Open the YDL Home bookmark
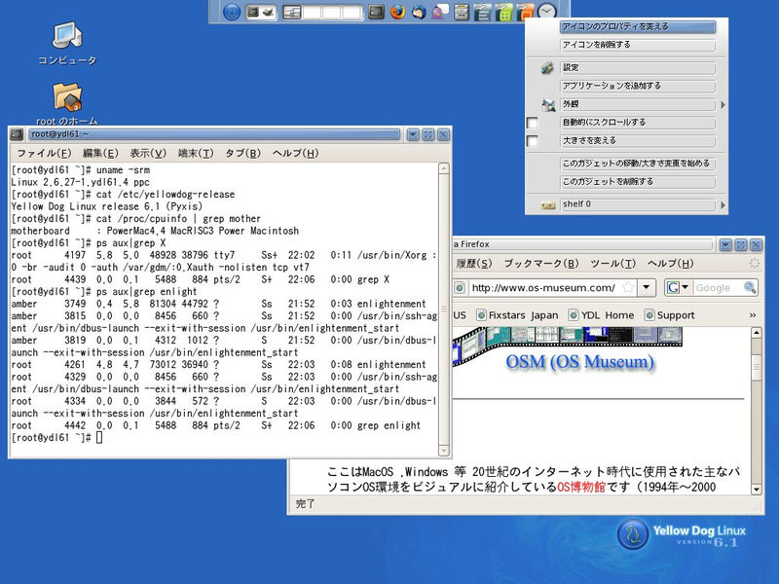This screenshot has width=779, height=584. coord(601,315)
